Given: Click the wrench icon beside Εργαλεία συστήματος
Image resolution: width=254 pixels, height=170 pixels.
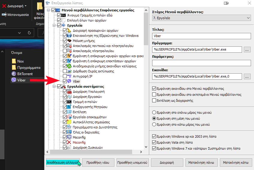Looking at the screenshot, I should point(63,86).
